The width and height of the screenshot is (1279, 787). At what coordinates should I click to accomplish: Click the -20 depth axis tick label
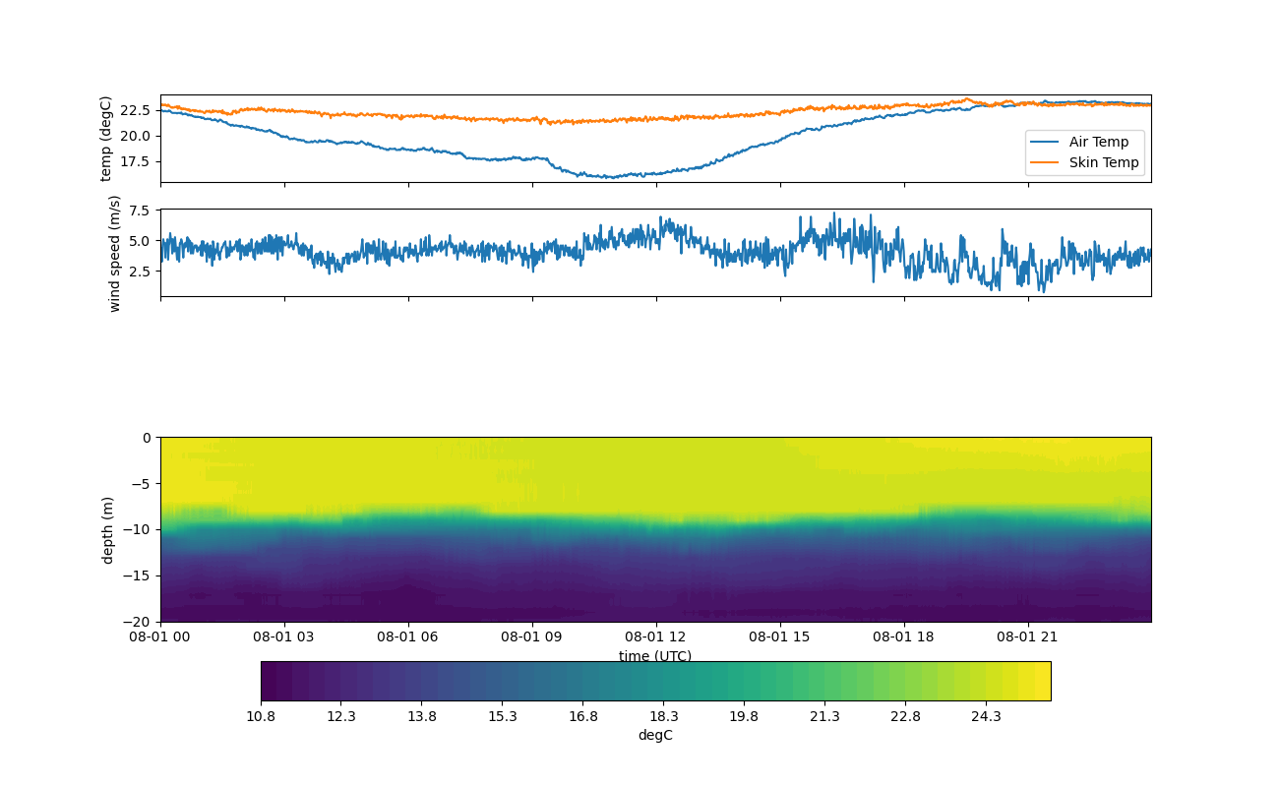pos(139,622)
